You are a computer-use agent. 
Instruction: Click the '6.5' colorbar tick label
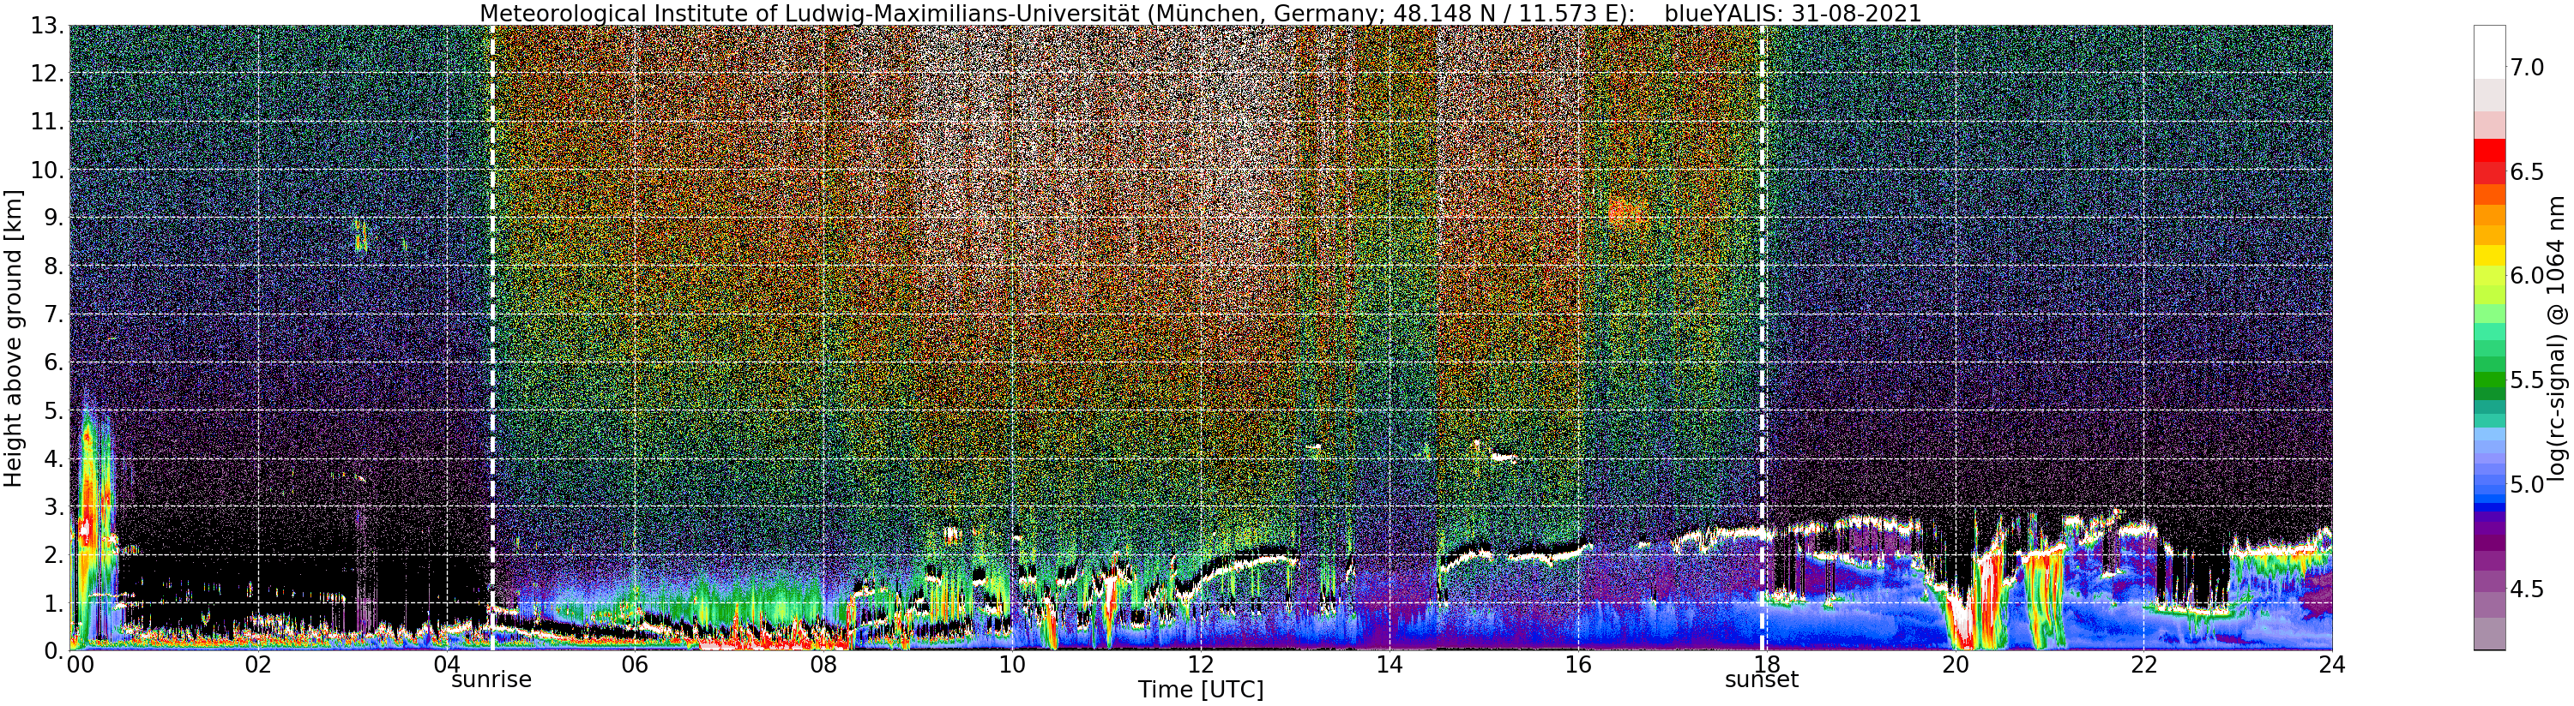(2526, 171)
